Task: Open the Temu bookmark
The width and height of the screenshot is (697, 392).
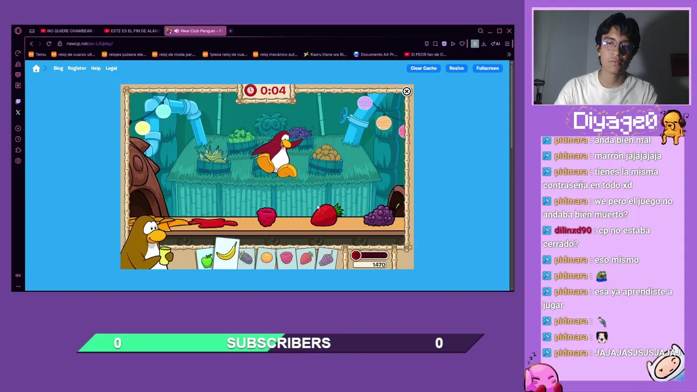Action: (x=38, y=54)
